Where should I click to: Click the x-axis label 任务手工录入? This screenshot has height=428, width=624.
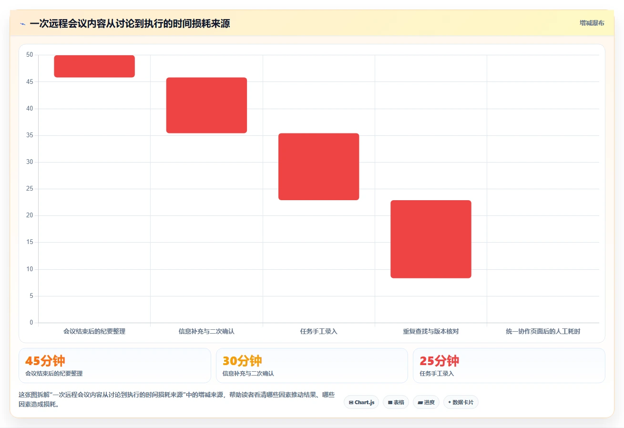pos(318,331)
